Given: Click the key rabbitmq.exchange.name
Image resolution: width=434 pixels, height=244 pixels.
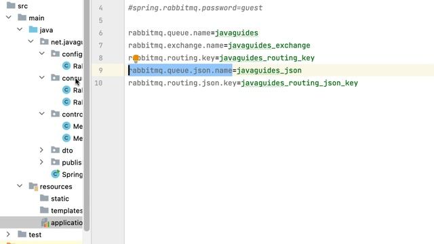Looking at the screenshot, I should [176, 45].
